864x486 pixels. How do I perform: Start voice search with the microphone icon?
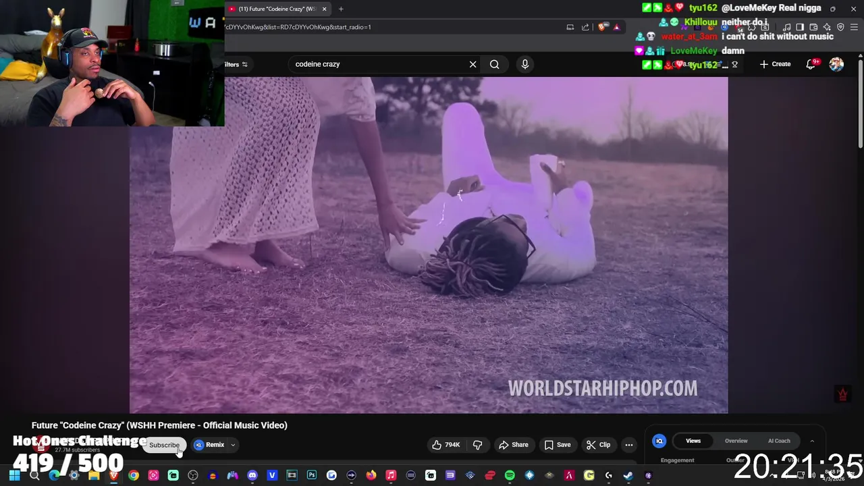[x=525, y=64]
